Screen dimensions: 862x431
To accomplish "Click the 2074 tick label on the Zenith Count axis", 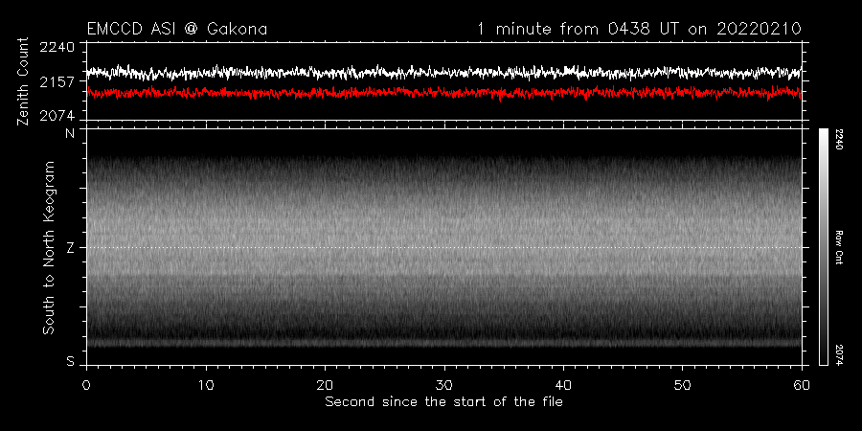I will point(57,116).
